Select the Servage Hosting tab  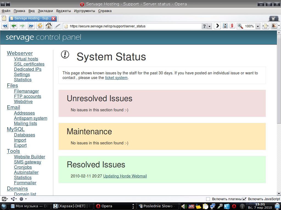[33, 18]
